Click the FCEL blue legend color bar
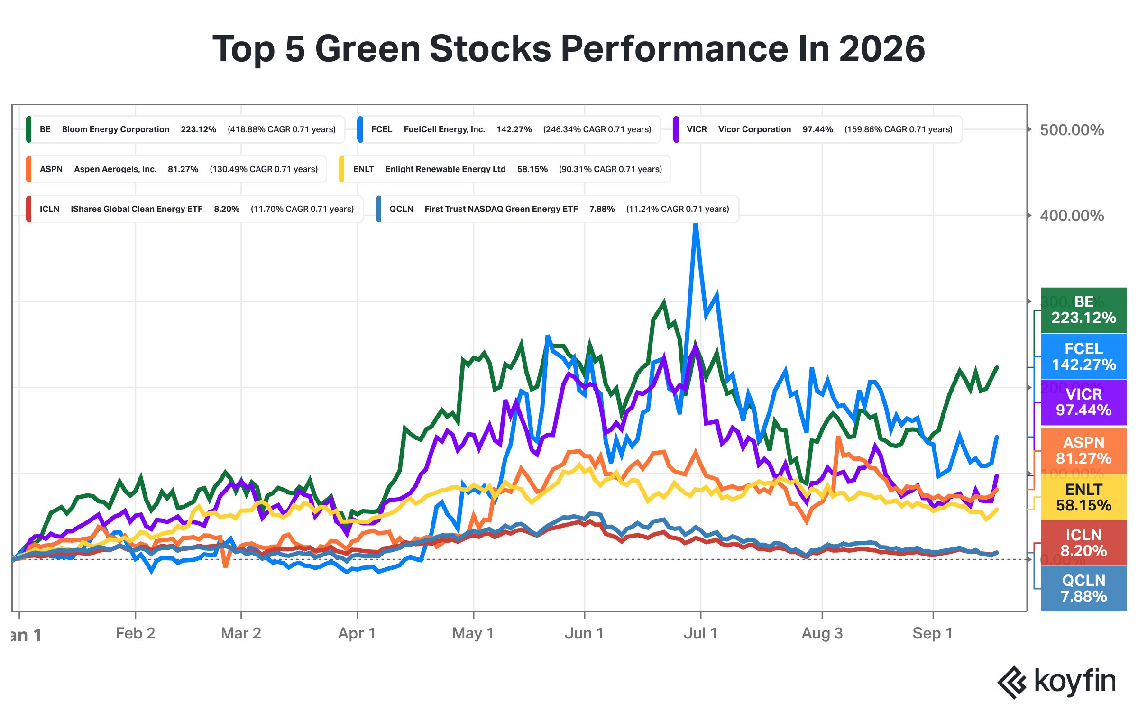The height and width of the screenshot is (711, 1138). tap(360, 129)
